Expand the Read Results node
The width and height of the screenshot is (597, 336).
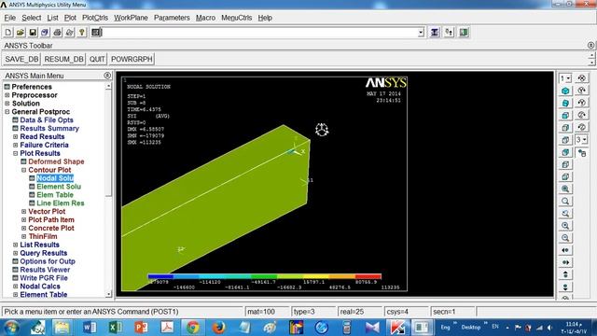(x=15, y=137)
